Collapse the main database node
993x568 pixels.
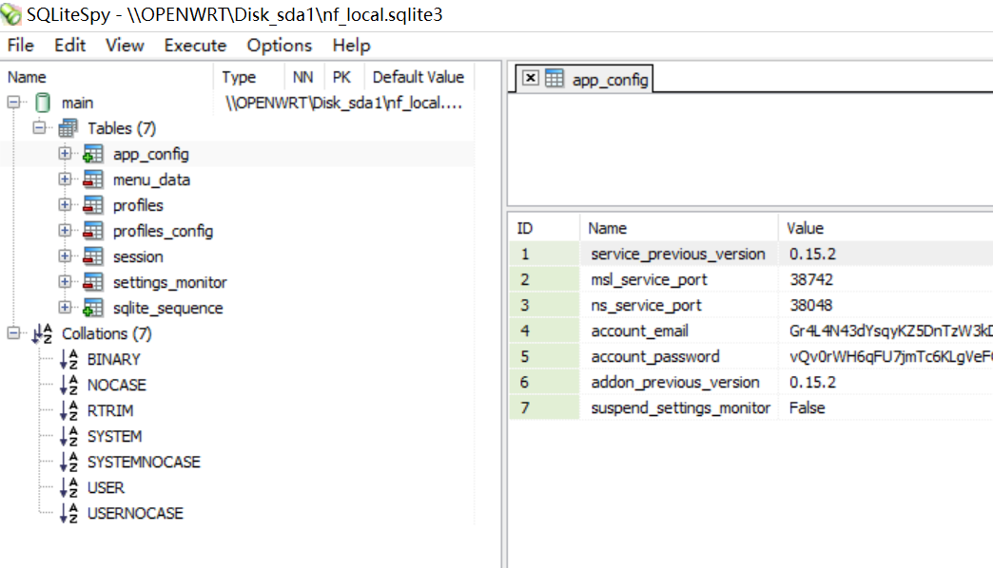click(13, 102)
